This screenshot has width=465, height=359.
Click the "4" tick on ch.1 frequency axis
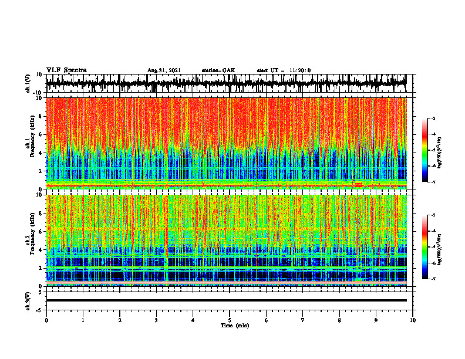point(41,153)
